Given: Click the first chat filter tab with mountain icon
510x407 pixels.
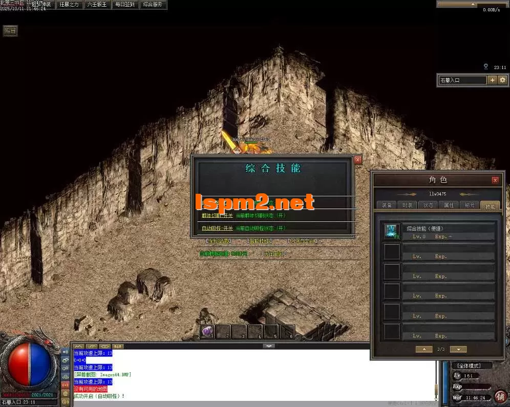Looking at the screenshot, I should (78, 346).
